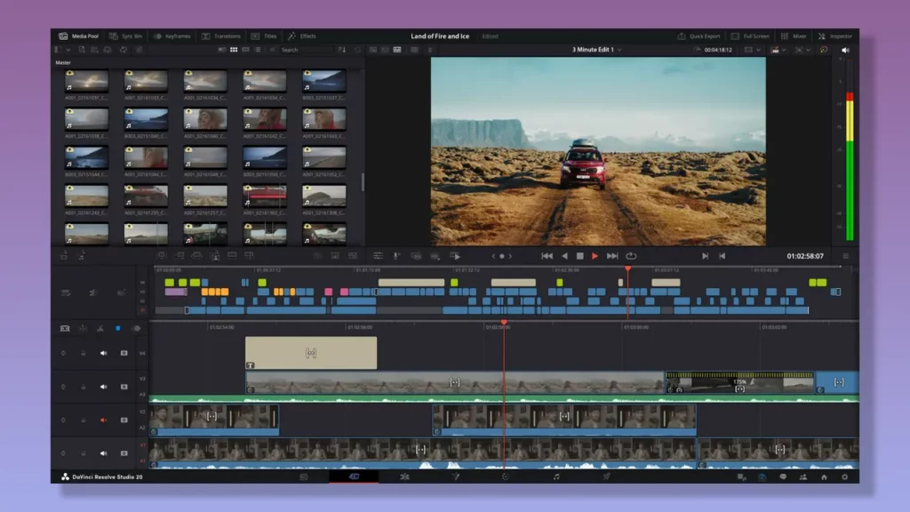Switch media pool to filmstrip view
Viewport: 910px width, 512px height.
(x=245, y=50)
